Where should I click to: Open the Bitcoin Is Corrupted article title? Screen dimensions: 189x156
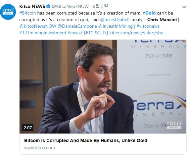point(86,140)
